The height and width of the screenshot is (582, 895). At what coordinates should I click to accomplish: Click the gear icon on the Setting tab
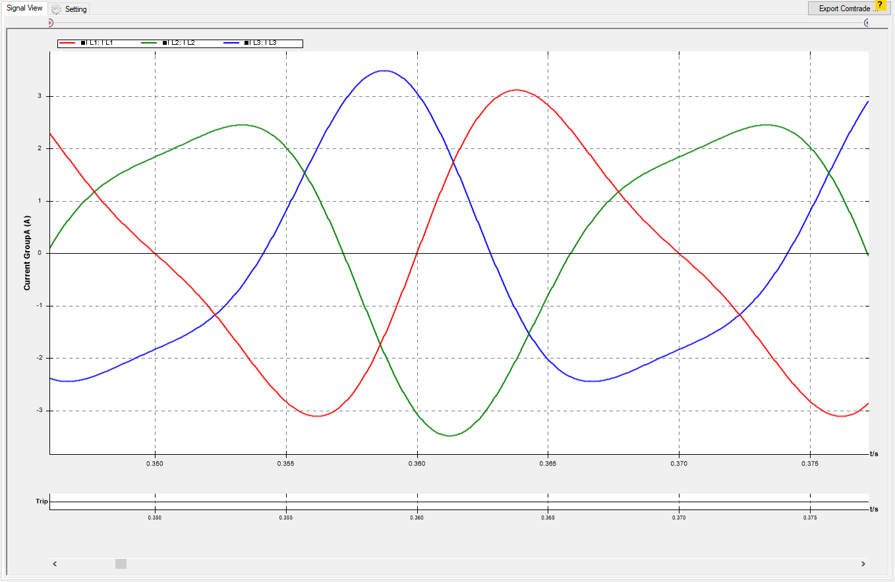[57, 9]
